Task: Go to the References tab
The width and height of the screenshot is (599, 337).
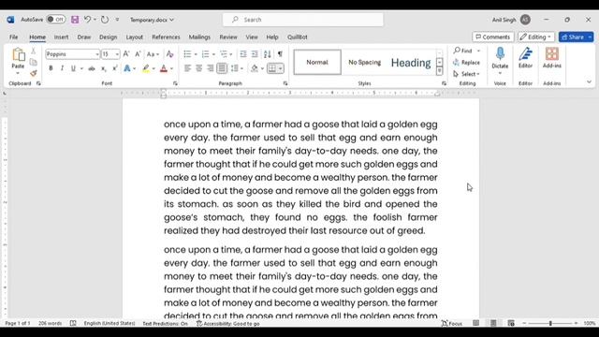Action: click(166, 37)
